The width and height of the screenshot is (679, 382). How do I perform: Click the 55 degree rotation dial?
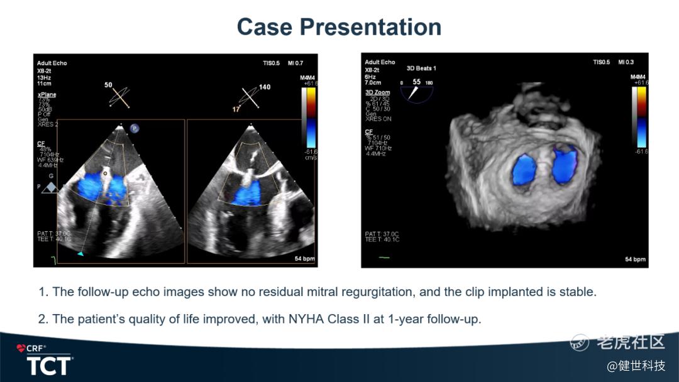click(416, 94)
